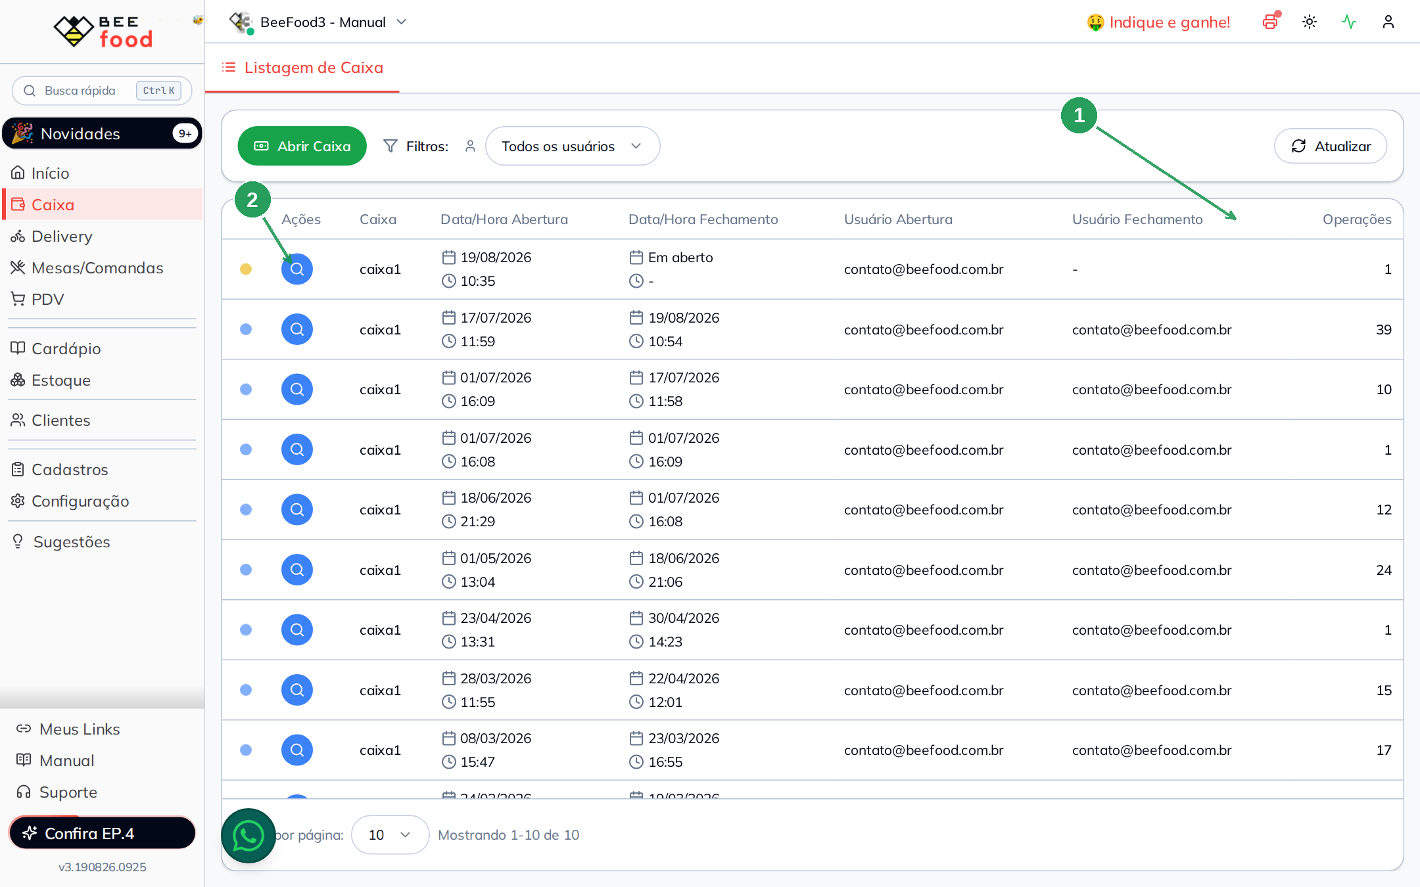Open Novidades in sidebar

coord(102,133)
